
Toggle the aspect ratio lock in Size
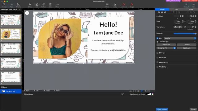(185, 22)
